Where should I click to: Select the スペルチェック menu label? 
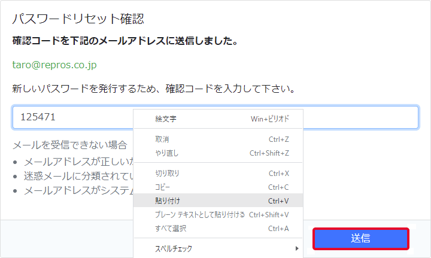coord(174,248)
